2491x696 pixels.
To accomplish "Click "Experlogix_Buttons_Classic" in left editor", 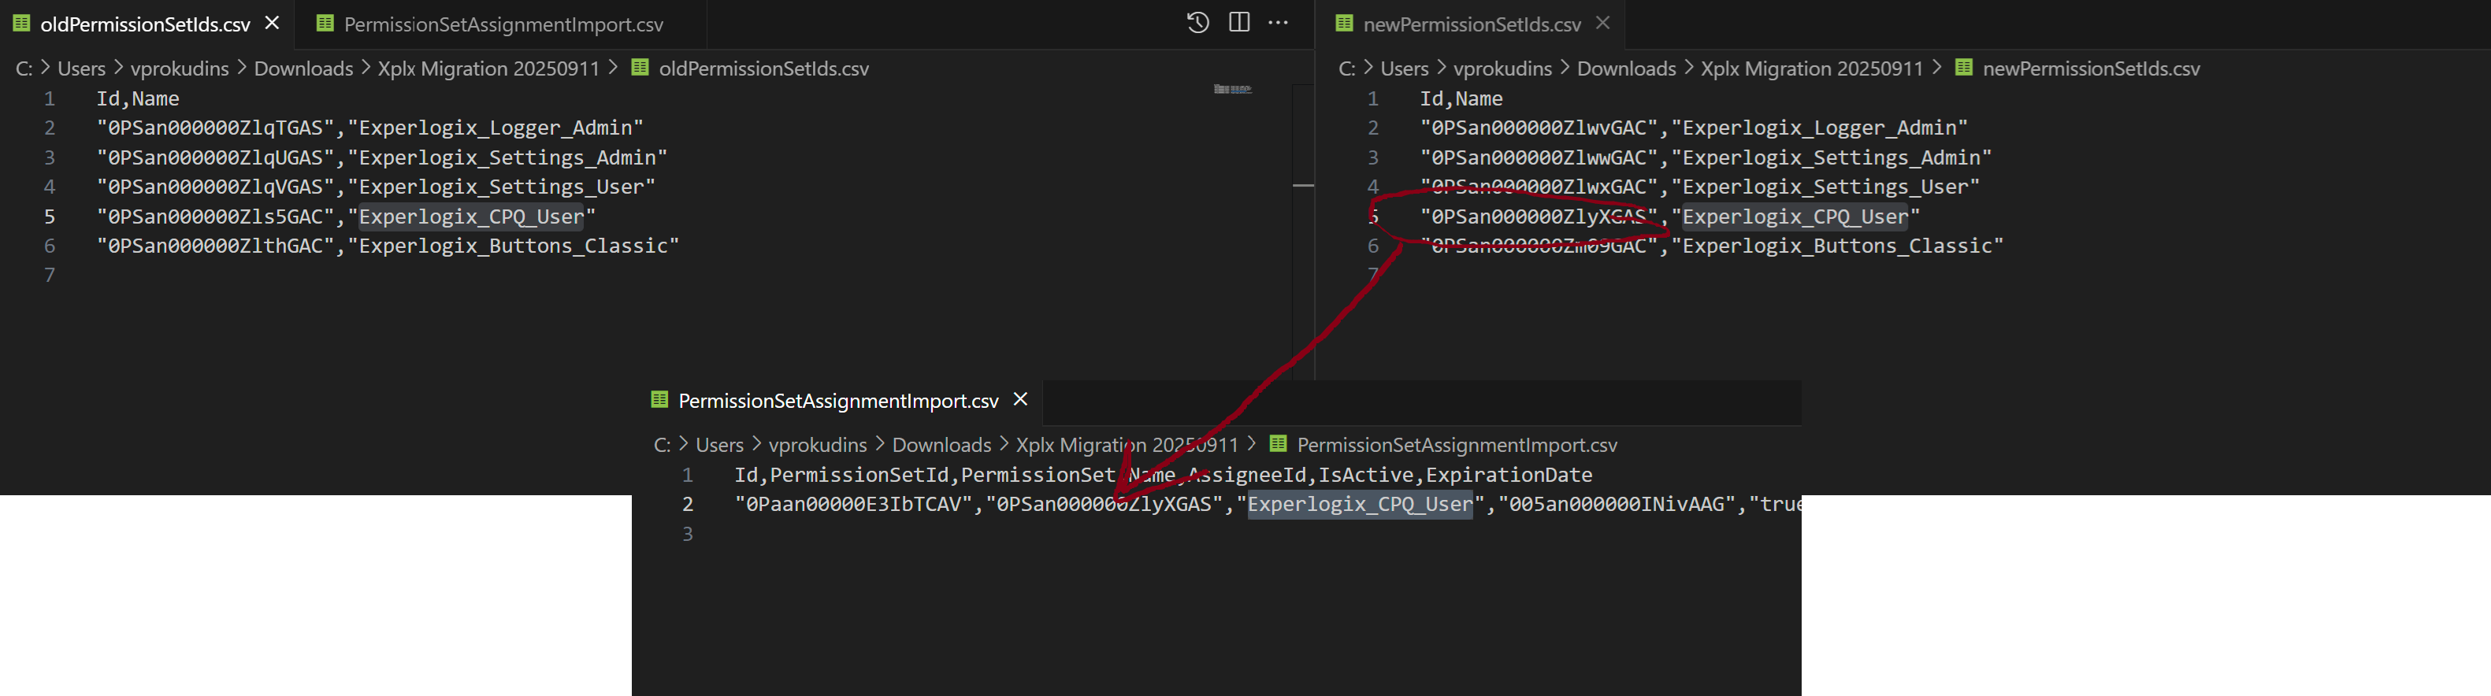I will (x=514, y=246).
